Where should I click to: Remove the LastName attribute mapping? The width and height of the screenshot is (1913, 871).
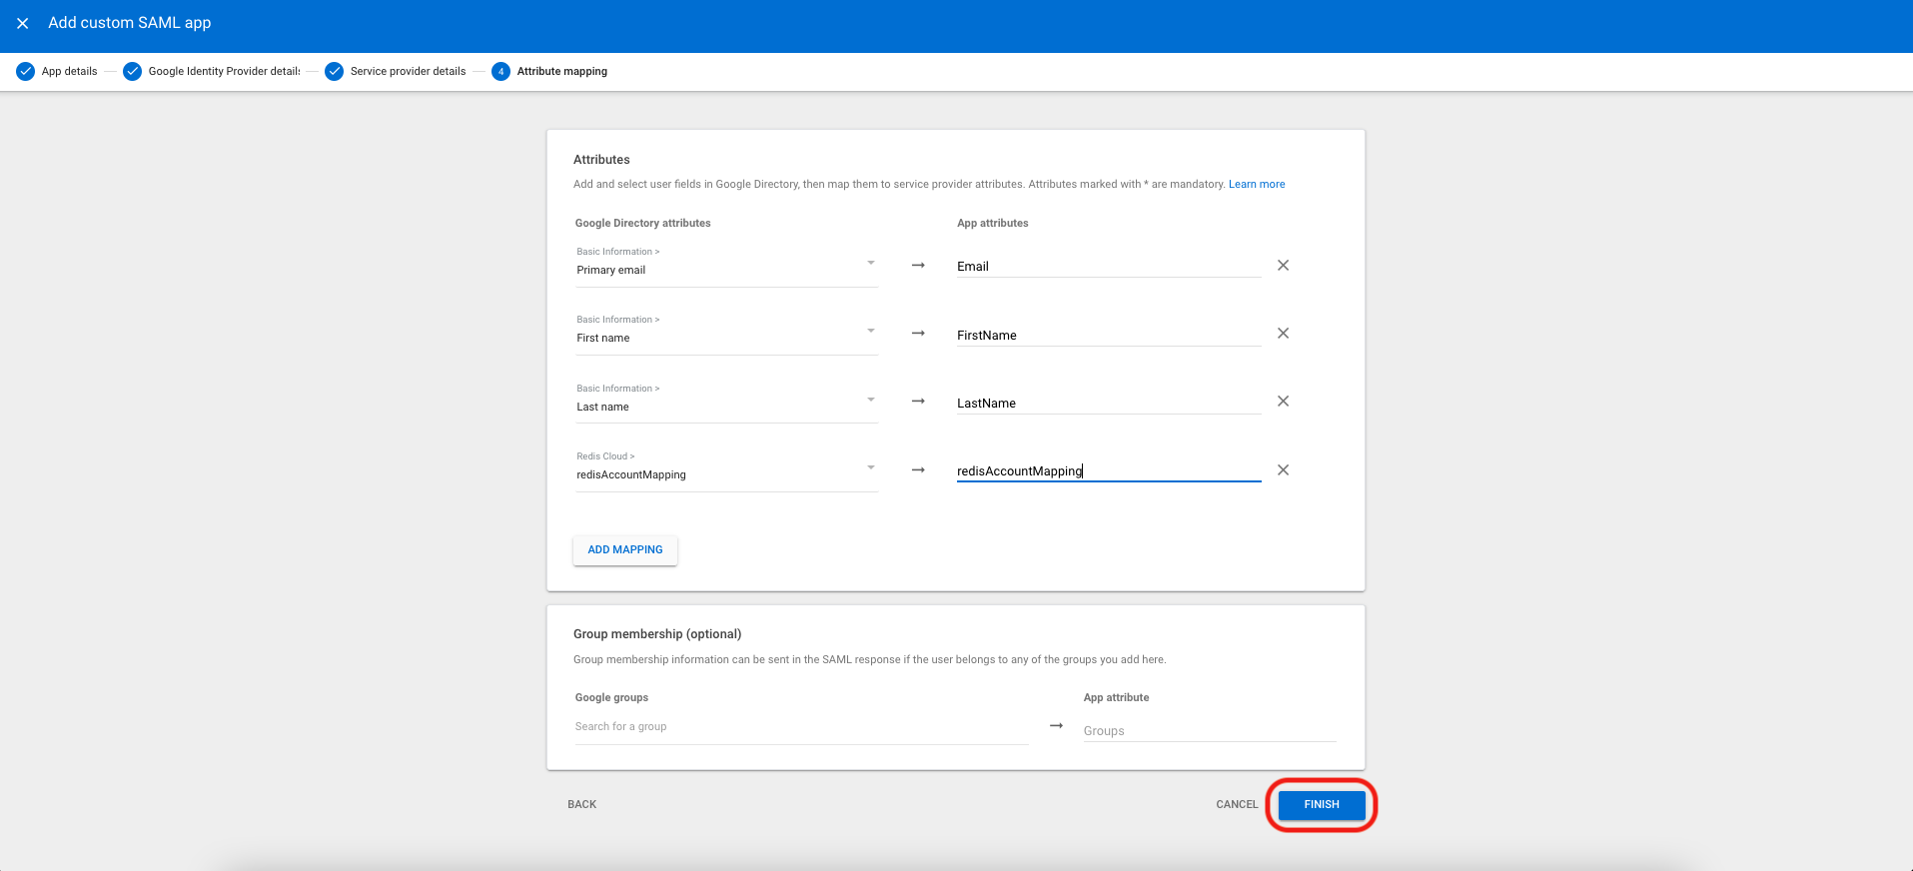(1283, 402)
